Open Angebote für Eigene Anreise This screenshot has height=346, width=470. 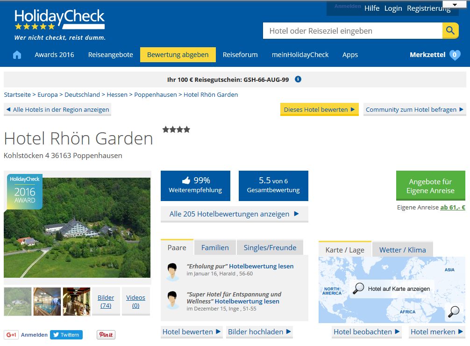(x=430, y=186)
